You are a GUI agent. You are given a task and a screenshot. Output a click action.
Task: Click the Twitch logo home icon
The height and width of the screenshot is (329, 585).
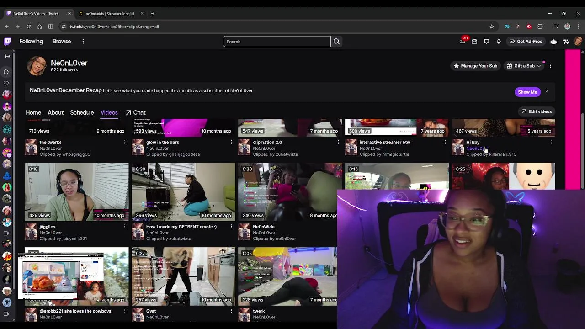tap(7, 42)
